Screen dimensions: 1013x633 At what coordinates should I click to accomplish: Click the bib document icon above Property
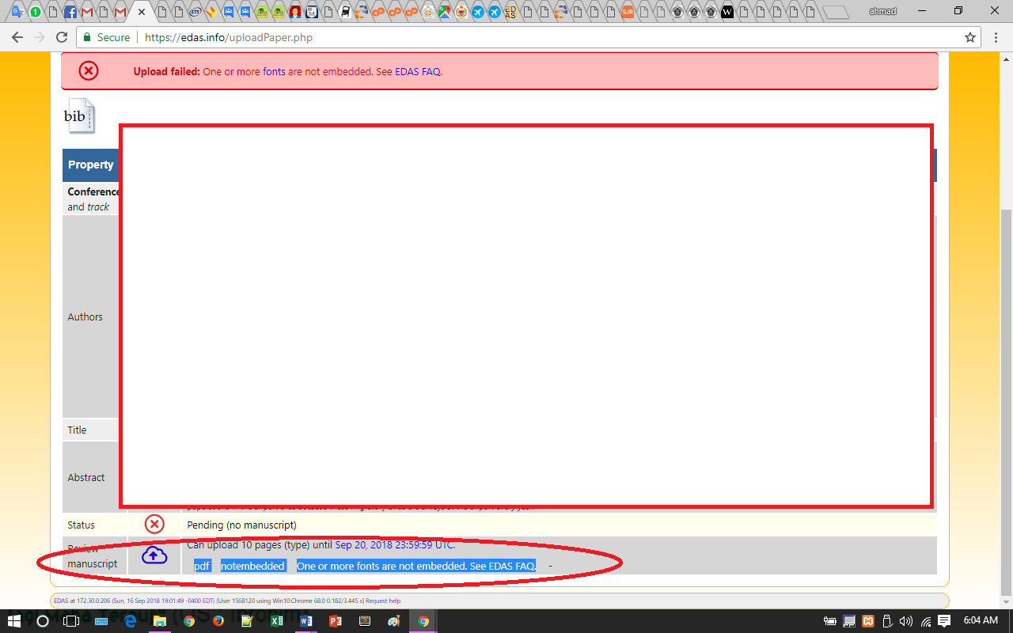coord(79,116)
